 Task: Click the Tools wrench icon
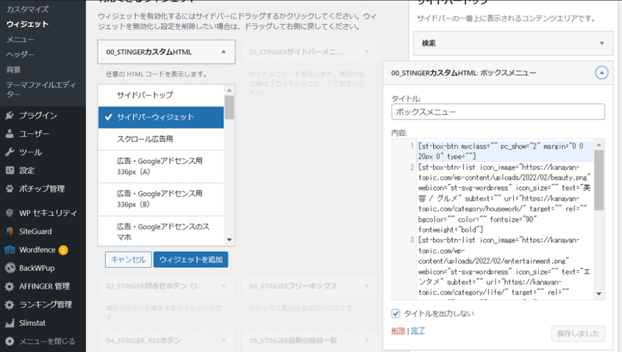click(x=9, y=152)
